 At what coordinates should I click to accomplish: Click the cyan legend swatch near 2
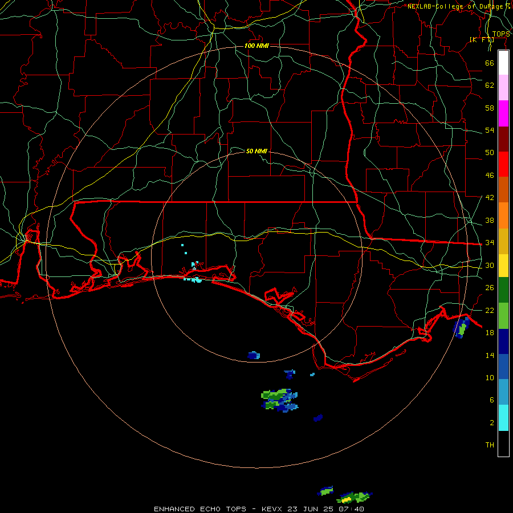(503, 418)
